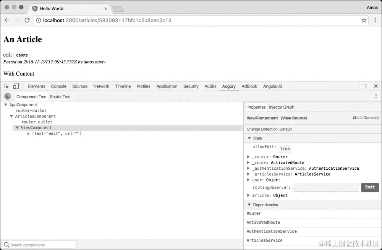The width and height of the screenshot is (382, 250).
Task: Go back with the browser back arrow
Action: [7, 20]
